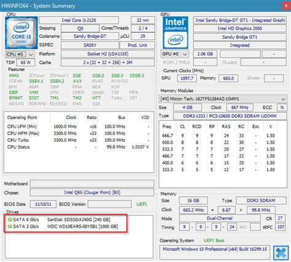291x262 pixels.
Task: Click the Dual-Channel mode field
Action: 220,218
